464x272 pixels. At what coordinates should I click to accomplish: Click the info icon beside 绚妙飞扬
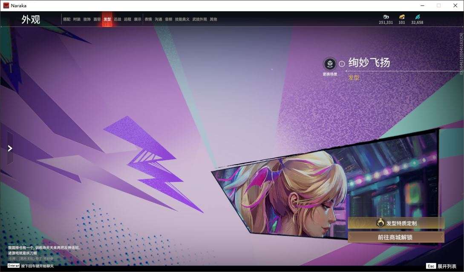342,64
